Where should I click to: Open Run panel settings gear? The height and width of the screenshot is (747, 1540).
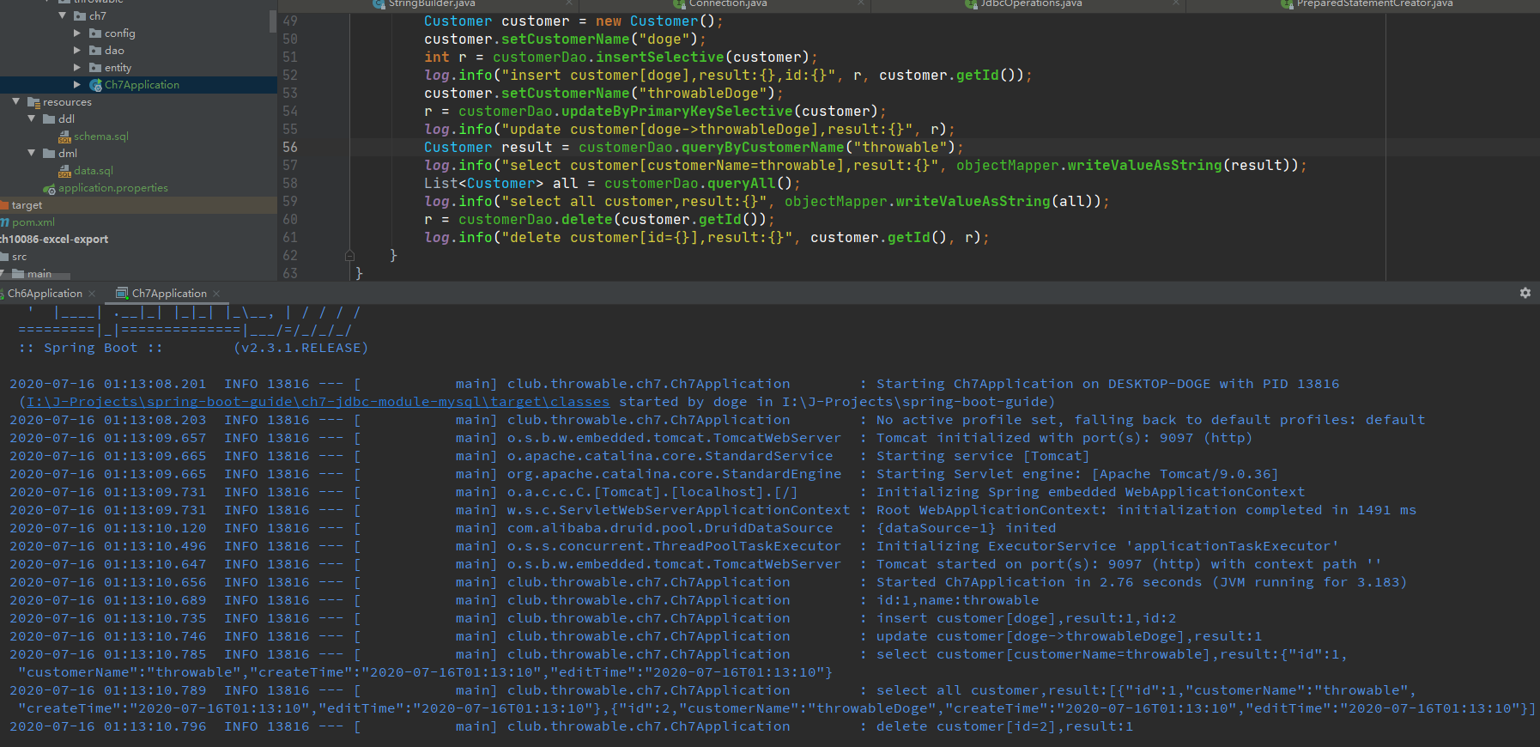[x=1525, y=293]
